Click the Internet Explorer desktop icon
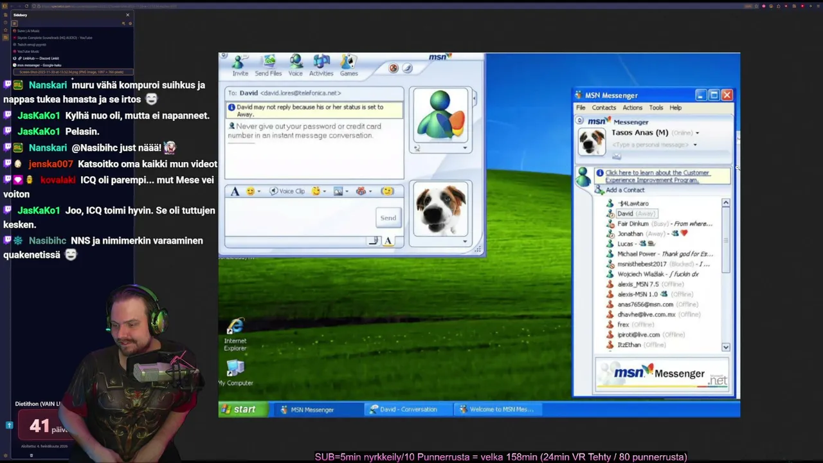The image size is (823, 463). coord(235,334)
